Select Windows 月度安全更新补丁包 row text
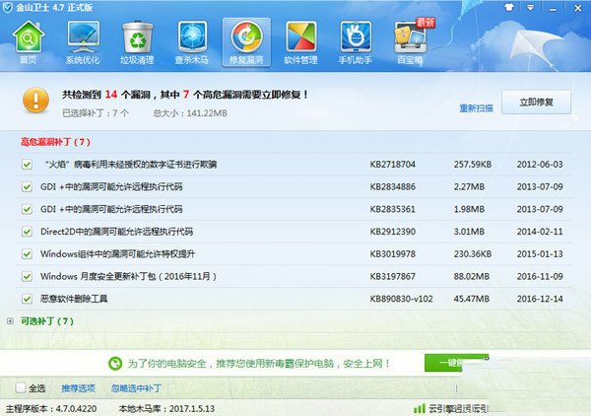 [x=128, y=276]
